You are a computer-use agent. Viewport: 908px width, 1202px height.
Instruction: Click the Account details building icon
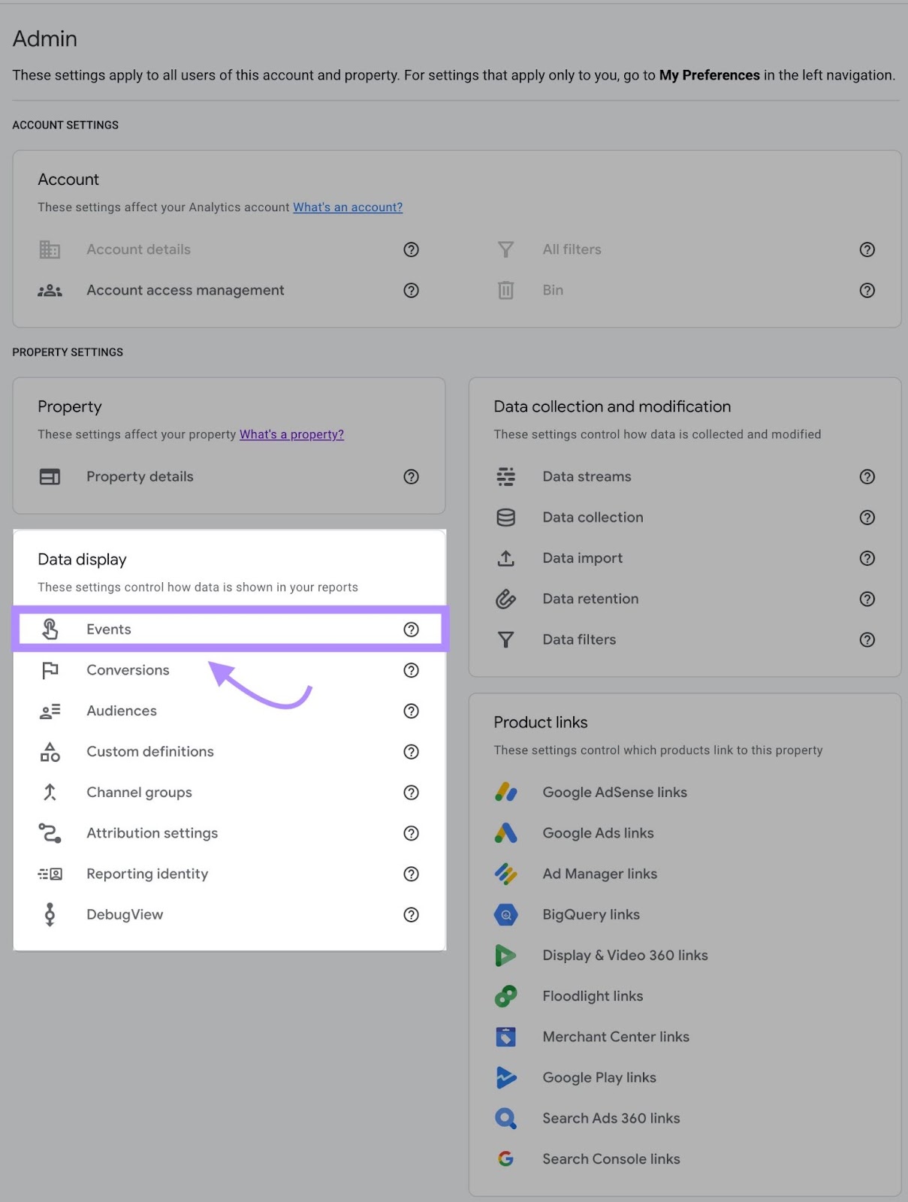pos(50,249)
